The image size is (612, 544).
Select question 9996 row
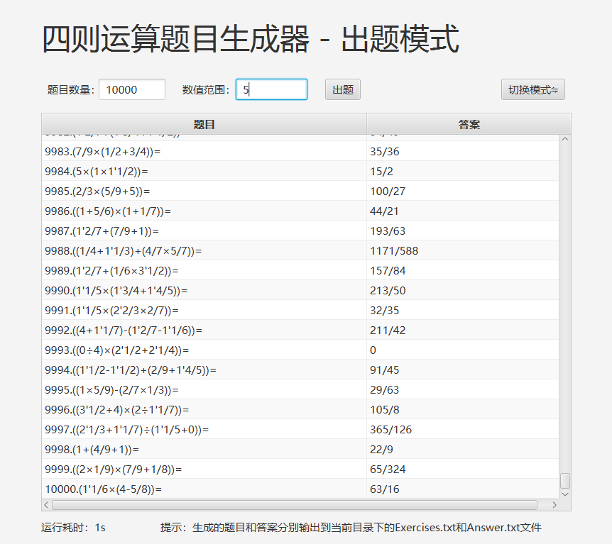204,410
